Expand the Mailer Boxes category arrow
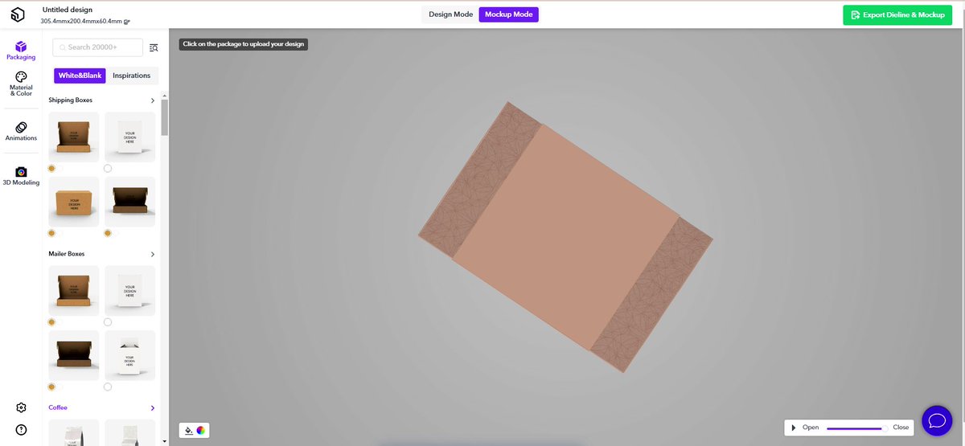The image size is (965, 446). click(x=153, y=254)
